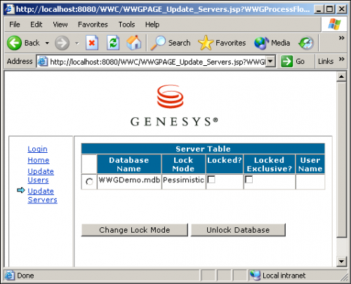The height and width of the screenshot is (284, 351).
Task: Click the green Refresh page icon
Action: [x=113, y=43]
